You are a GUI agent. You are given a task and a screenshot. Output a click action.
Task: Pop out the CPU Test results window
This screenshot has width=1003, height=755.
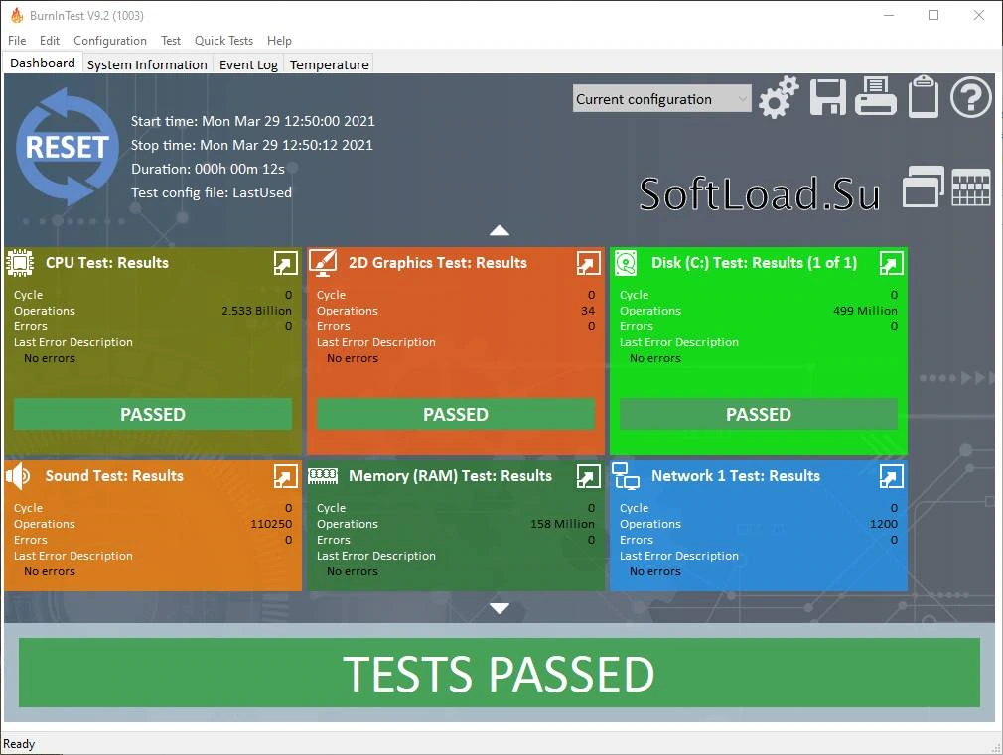pos(285,263)
